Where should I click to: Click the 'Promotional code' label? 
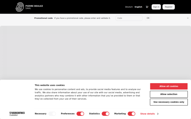(44, 18)
